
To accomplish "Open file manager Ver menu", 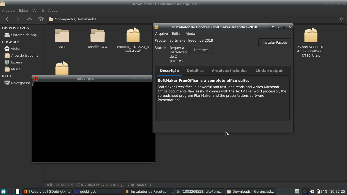I will [x=35, y=10].
